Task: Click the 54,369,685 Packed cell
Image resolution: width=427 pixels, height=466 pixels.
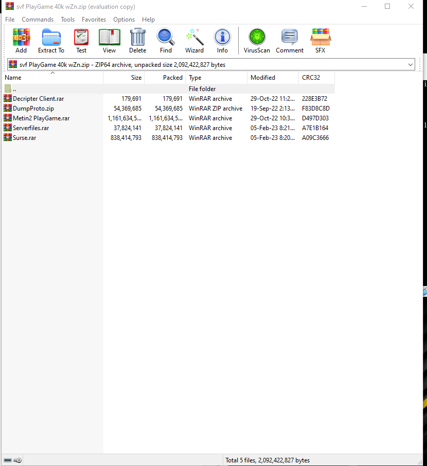Action: 169,108
